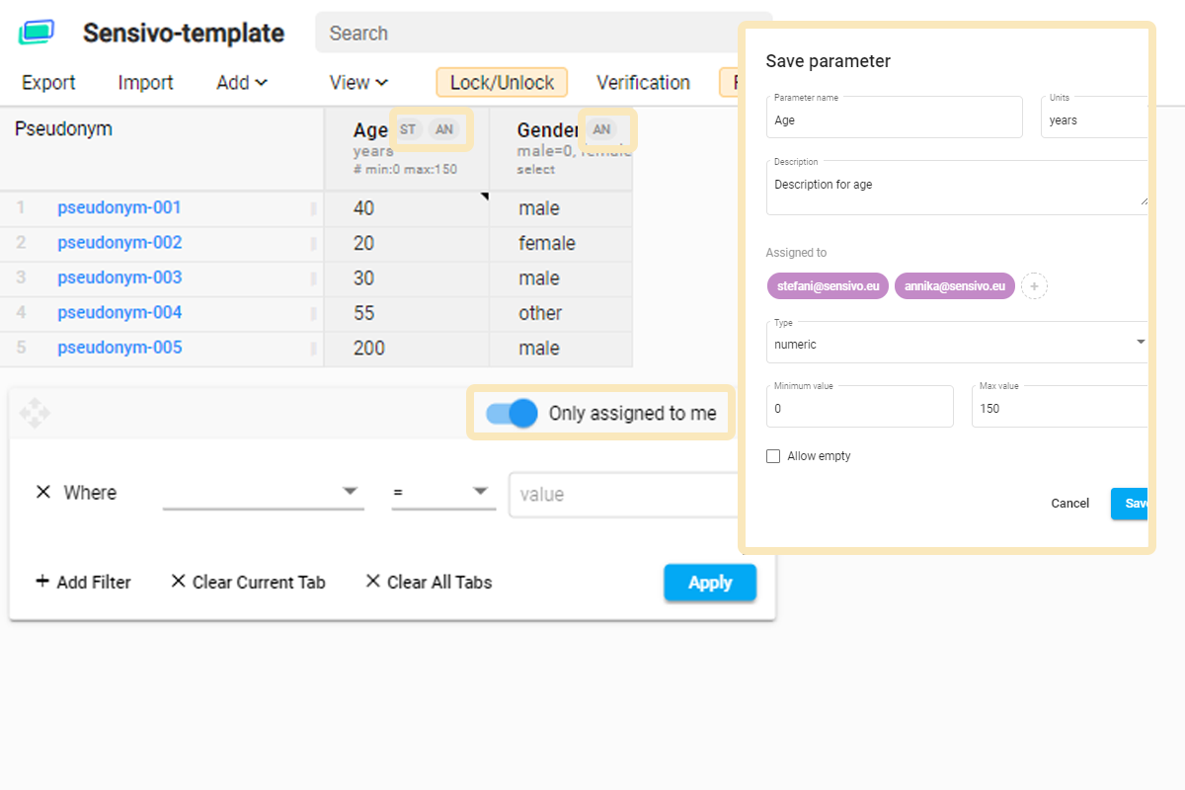Toggle Lock/Unlock in the toolbar
The width and height of the screenshot is (1185, 790).
[x=502, y=83]
